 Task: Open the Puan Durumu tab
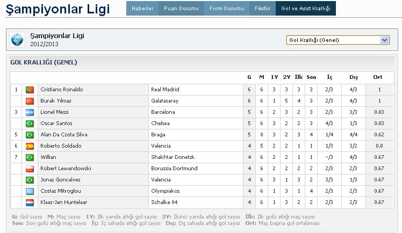coord(181,8)
